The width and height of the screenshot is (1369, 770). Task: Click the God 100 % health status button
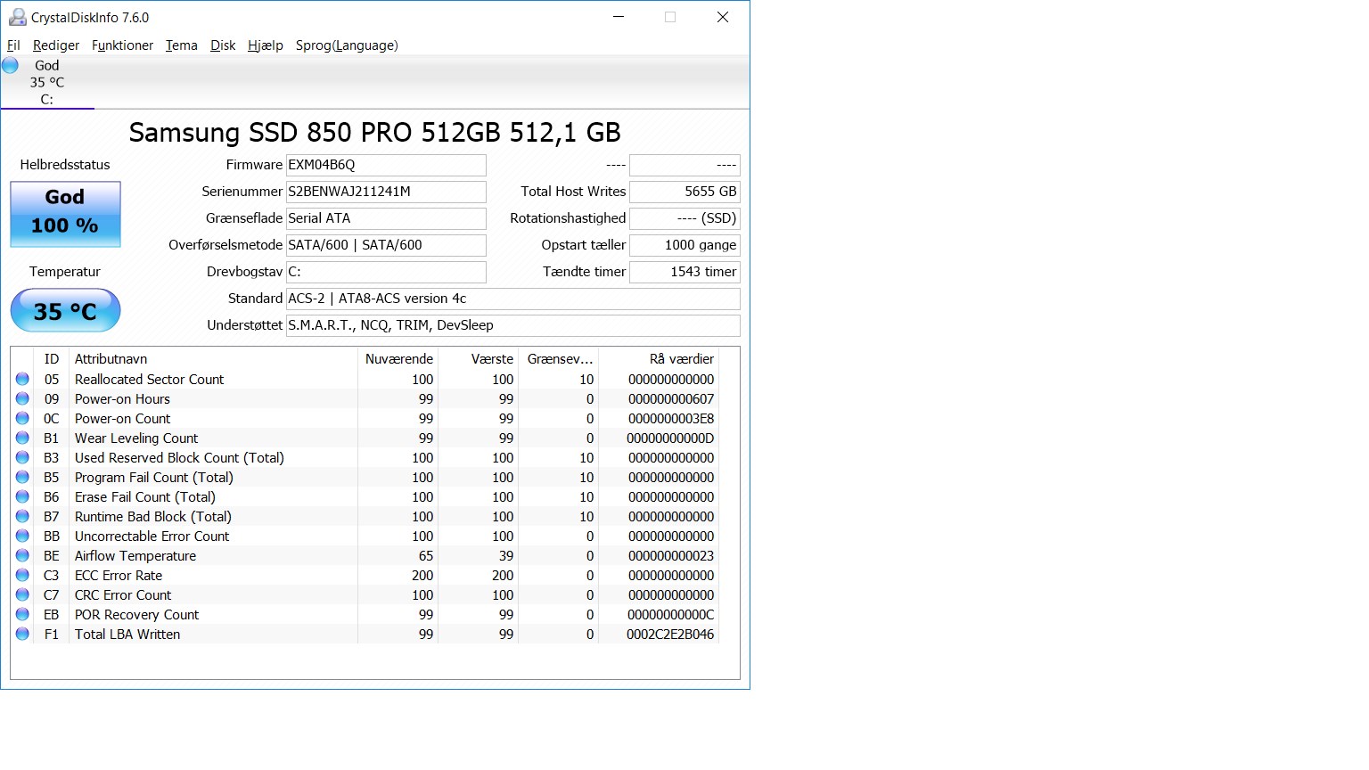65,214
